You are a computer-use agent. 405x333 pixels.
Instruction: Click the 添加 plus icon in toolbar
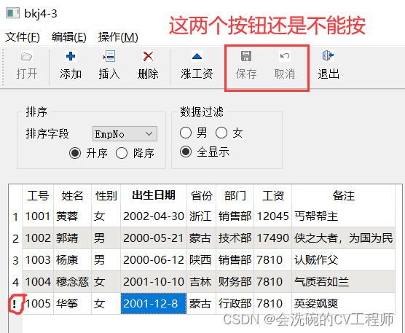(x=71, y=56)
